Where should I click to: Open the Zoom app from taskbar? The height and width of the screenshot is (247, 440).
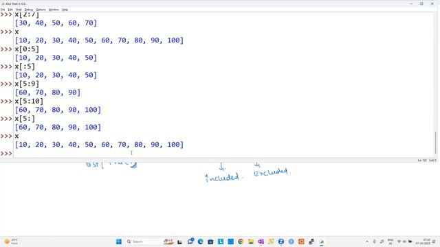[281, 242]
